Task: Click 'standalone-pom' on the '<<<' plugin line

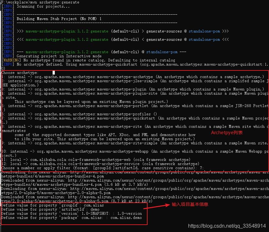Action: point(204,40)
